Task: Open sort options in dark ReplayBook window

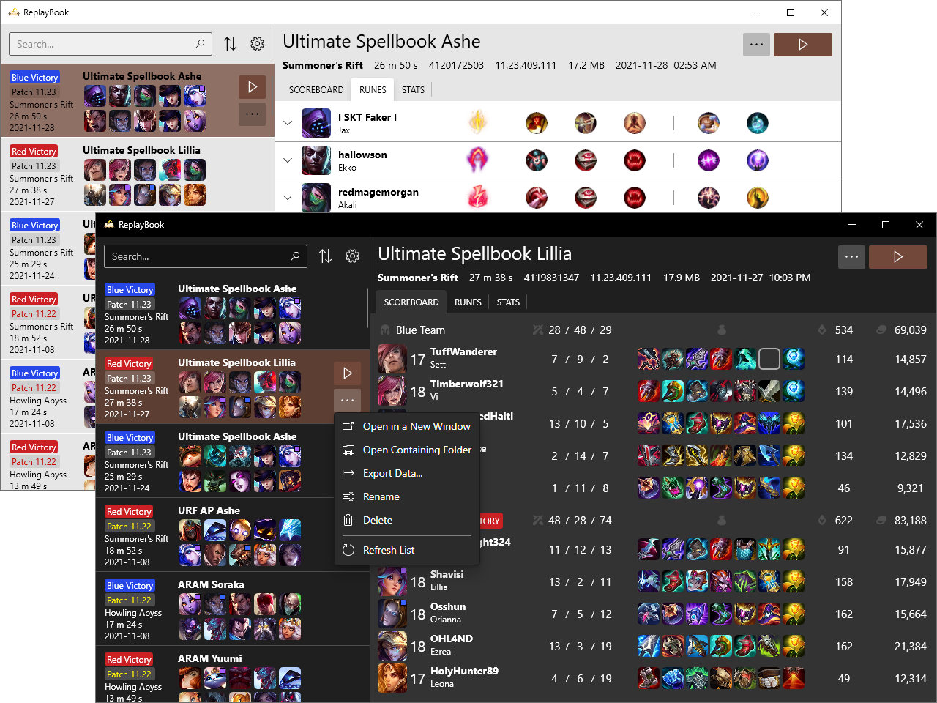Action: [326, 256]
